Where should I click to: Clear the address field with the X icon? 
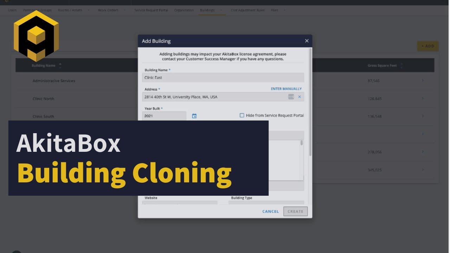(300, 97)
